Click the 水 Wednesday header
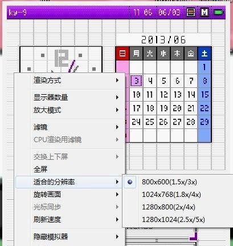Image resolution: width=233 pixels, height=246 pixels. pyautogui.click(x=163, y=54)
